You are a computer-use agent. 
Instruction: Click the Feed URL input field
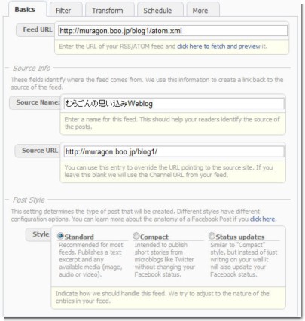point(172,31)
